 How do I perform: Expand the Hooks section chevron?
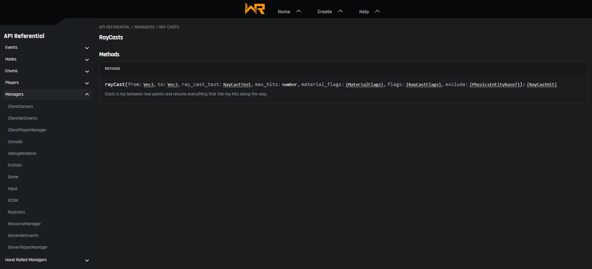pyautogui.click(x=87, y=60)
